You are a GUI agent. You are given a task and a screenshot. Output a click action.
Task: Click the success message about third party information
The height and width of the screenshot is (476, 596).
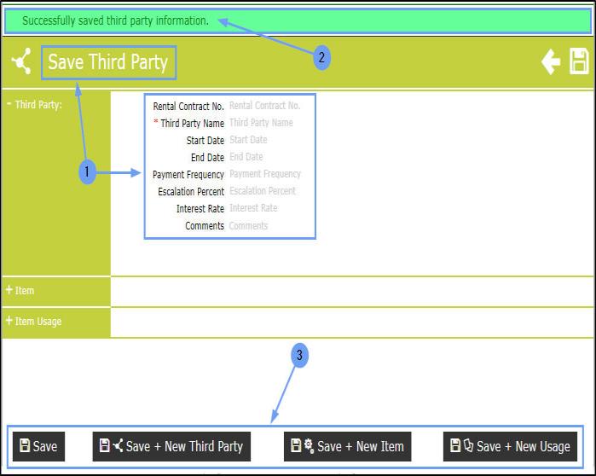click(x=116, y=20)
